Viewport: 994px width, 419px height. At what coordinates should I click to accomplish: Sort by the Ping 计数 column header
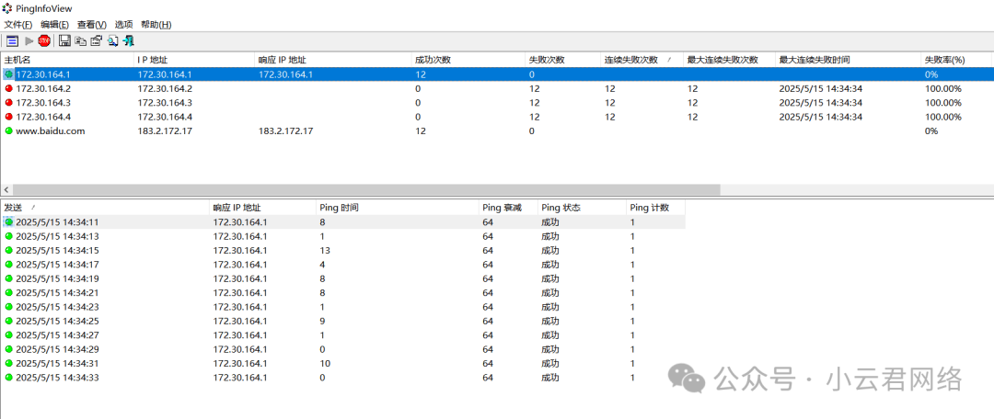[655, 208]
